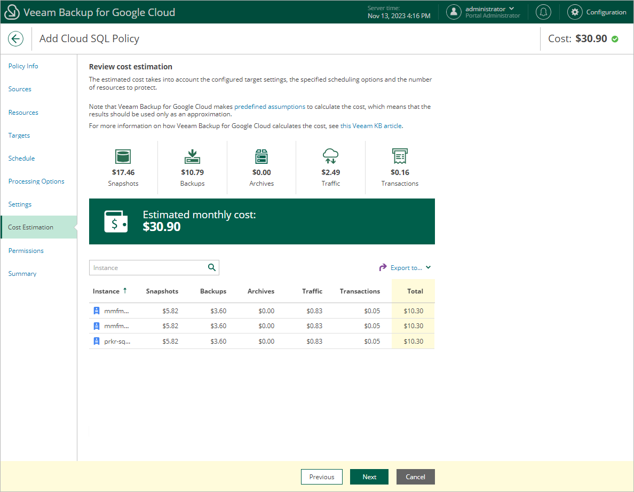Sort by Traffic column header

312,291
